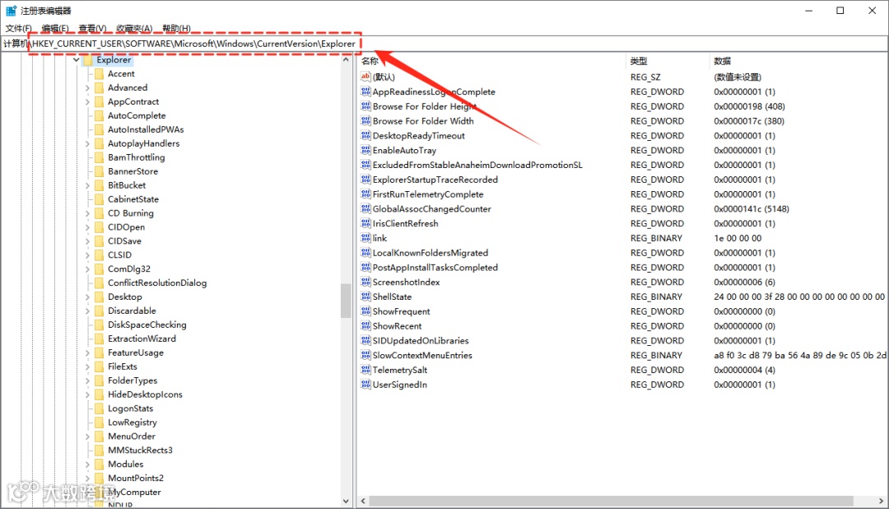889x509 pixels.
Task: Click the BannerStore folder icon
Action: pyautogui.click(x=100, y=171)
